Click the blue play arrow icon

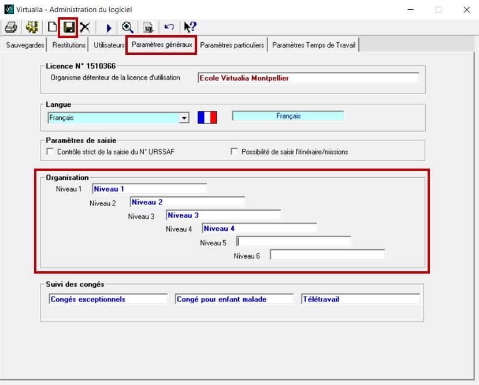pyautogui.click(x=108, y=27)
